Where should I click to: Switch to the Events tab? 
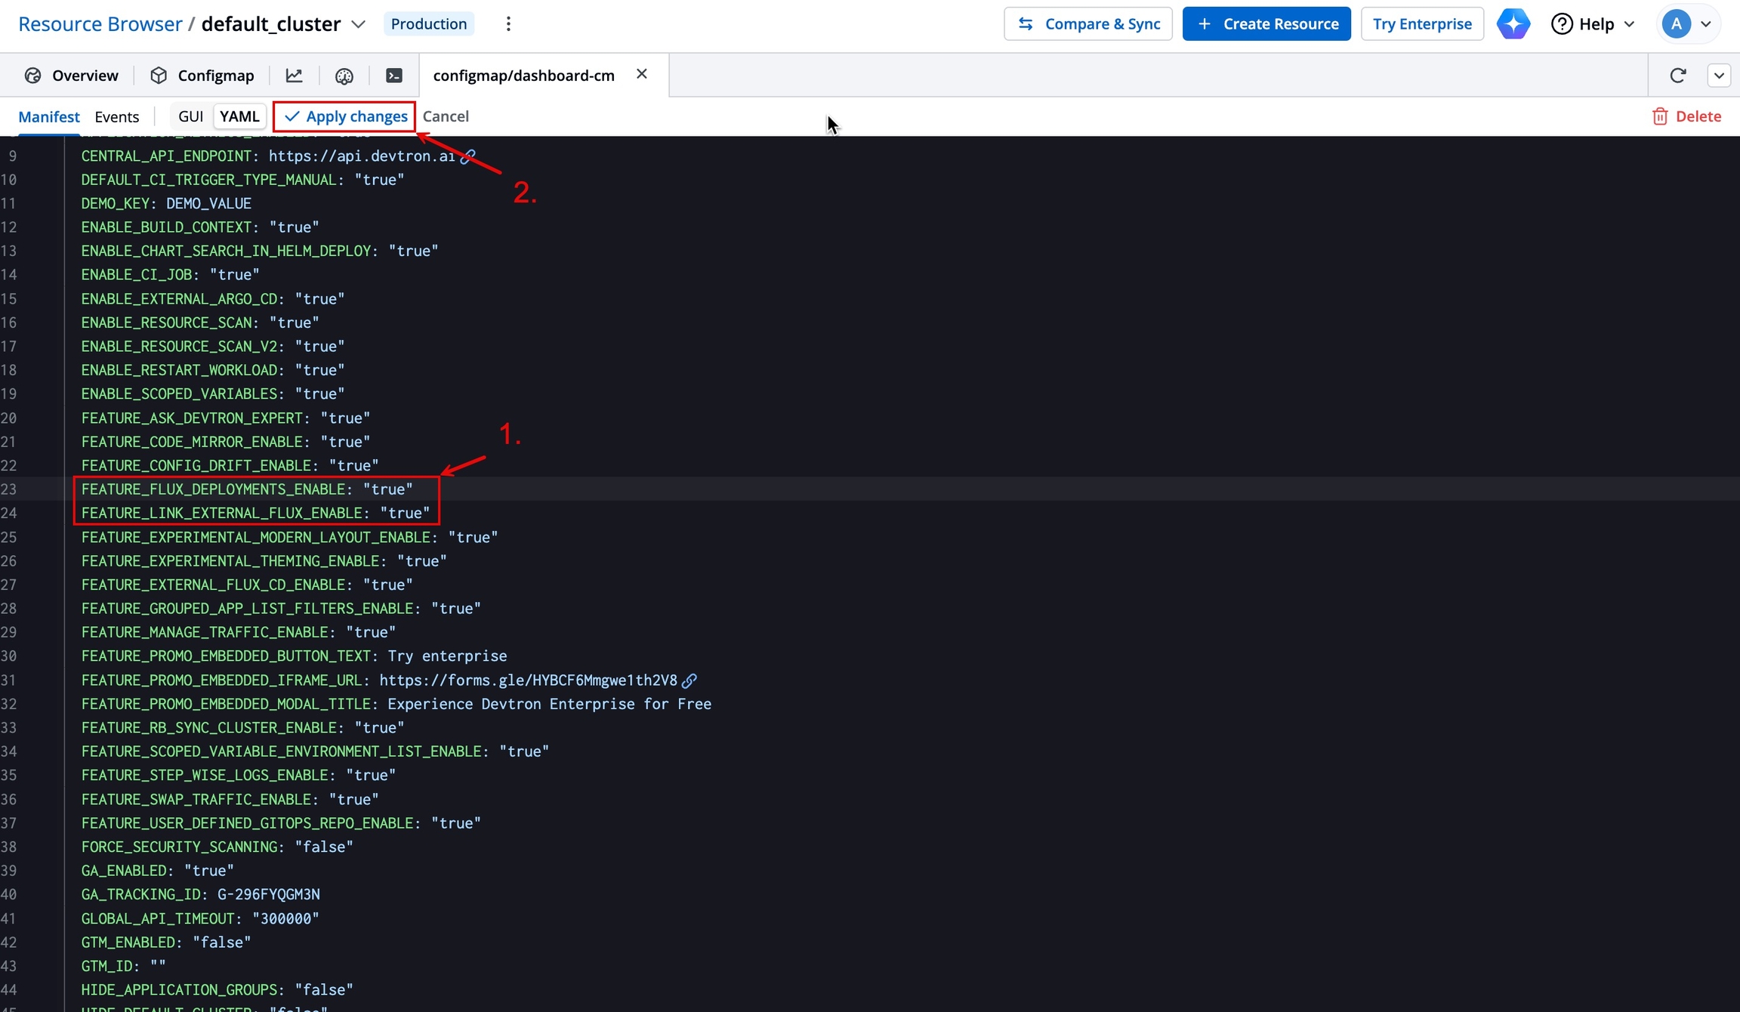[117, 116]
